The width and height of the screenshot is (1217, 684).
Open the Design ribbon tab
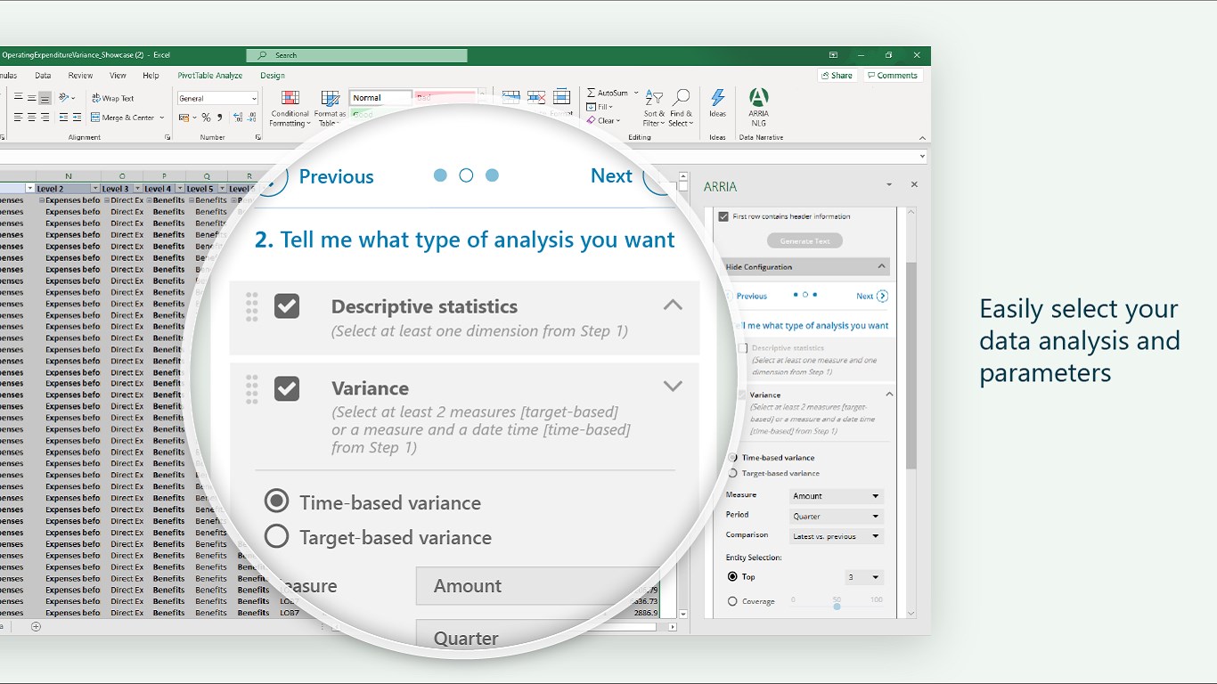273,76
